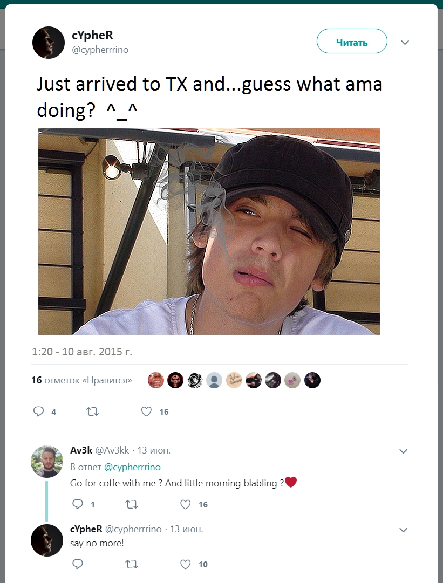The image size is (443, 583).
Task: Click the Читать follow button
Action: [x=352, y=42]
